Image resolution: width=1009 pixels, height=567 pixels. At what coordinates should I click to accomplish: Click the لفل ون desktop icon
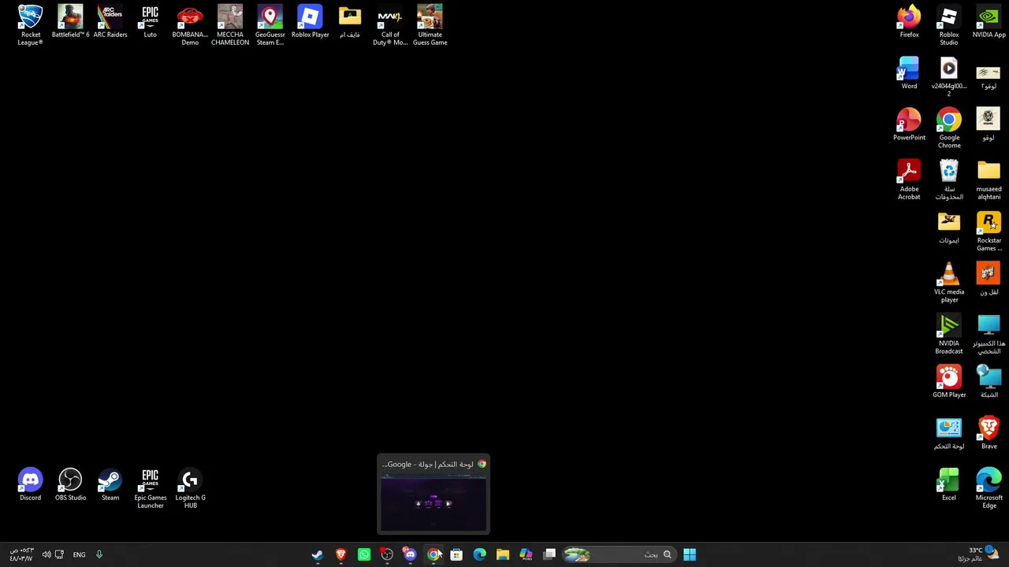coord(989,279)
